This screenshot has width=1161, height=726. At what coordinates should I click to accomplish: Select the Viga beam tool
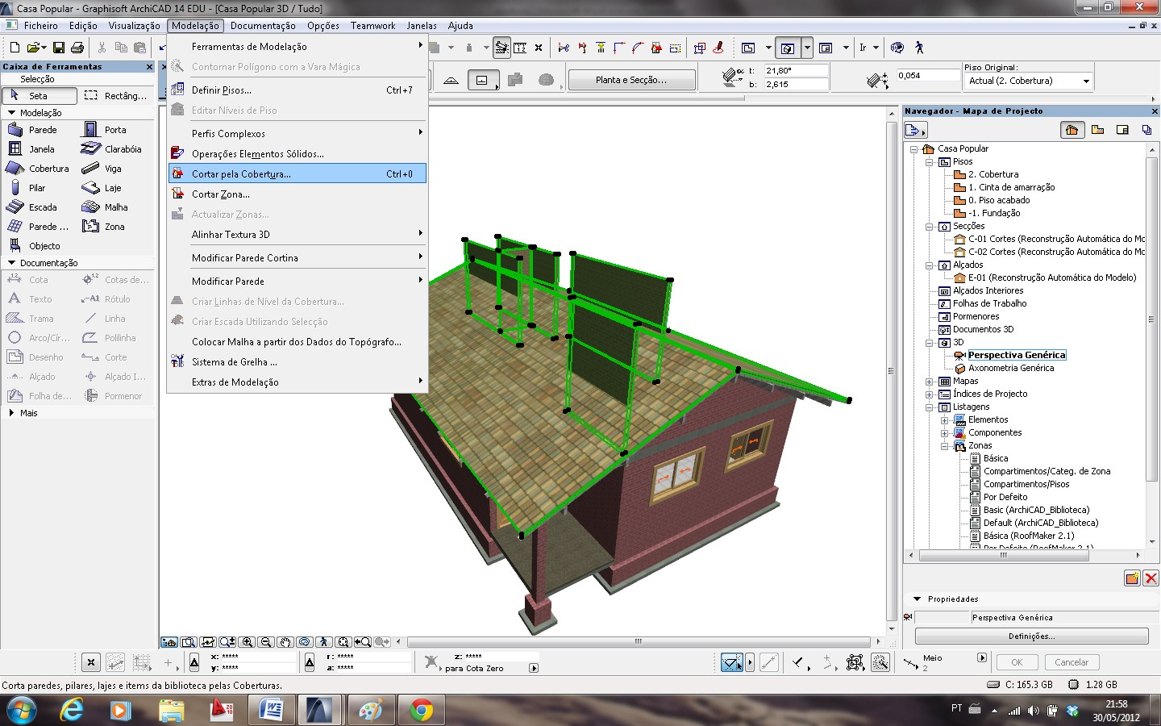tap(114, 168)
